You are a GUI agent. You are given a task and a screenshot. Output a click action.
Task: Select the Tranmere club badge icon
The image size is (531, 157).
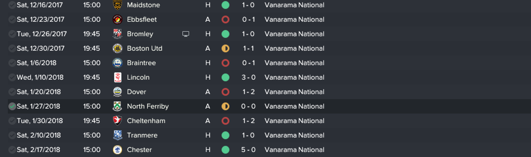[x=118, y=135]
